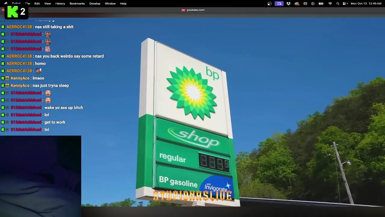Click red username on 'get to work' row

point(26,122)
